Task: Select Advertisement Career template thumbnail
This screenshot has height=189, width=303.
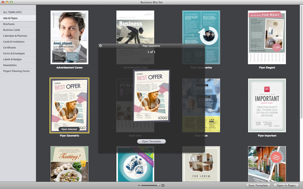Action: tap(69, 37)
